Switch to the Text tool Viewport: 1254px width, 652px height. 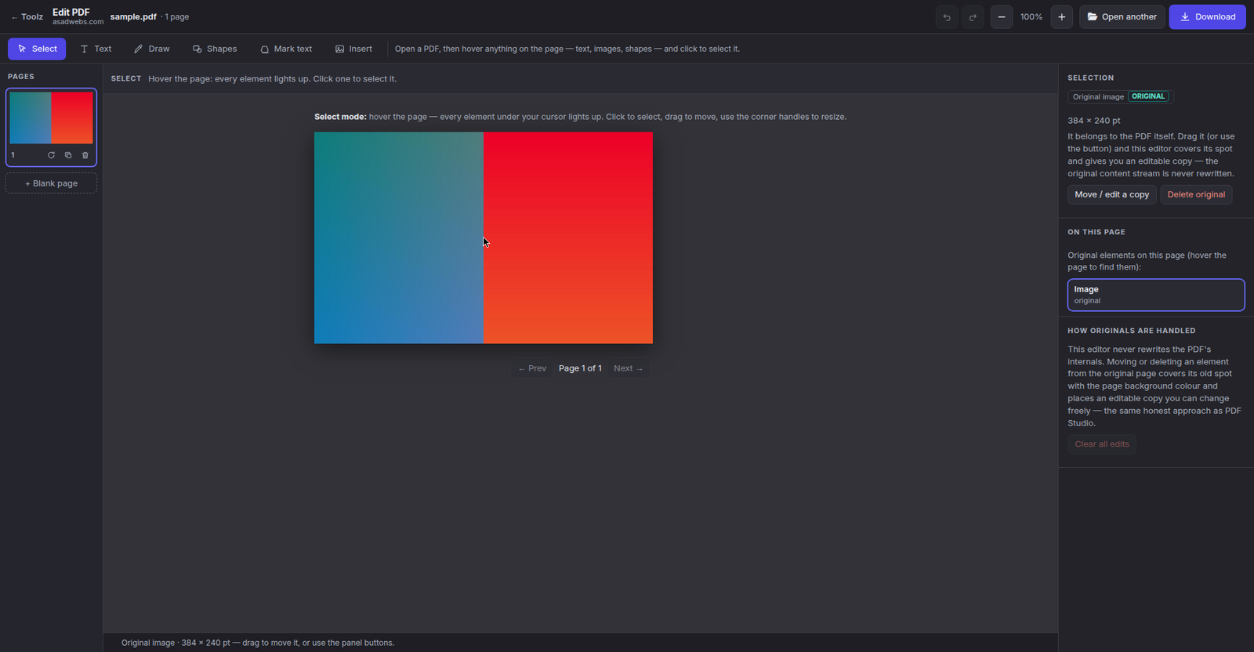point(96,49)
